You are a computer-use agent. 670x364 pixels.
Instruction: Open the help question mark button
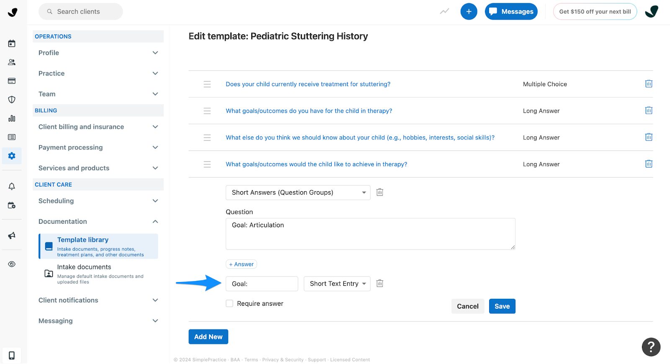coord(650,347)
